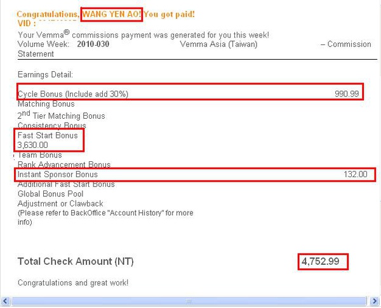This screenshot has height=308, width=381.
Task: Click the "You got paid!" text
Action: point(169,15)
